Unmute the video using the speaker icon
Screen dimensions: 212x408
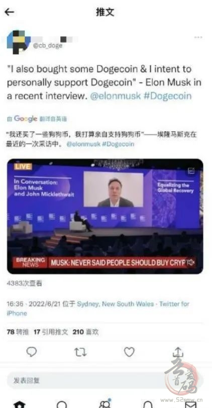(x=190, y=262)
